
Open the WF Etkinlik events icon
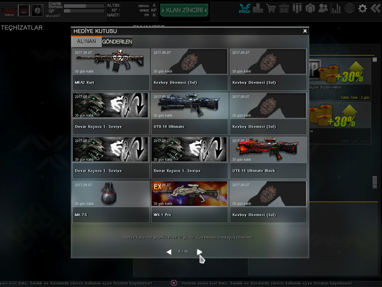tap(245, 9)
